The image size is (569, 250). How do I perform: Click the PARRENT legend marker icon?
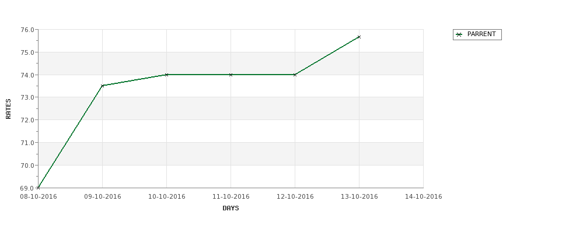pos(459,35)
